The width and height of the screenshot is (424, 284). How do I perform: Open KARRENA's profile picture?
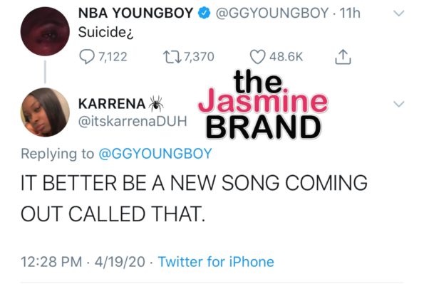45,112
